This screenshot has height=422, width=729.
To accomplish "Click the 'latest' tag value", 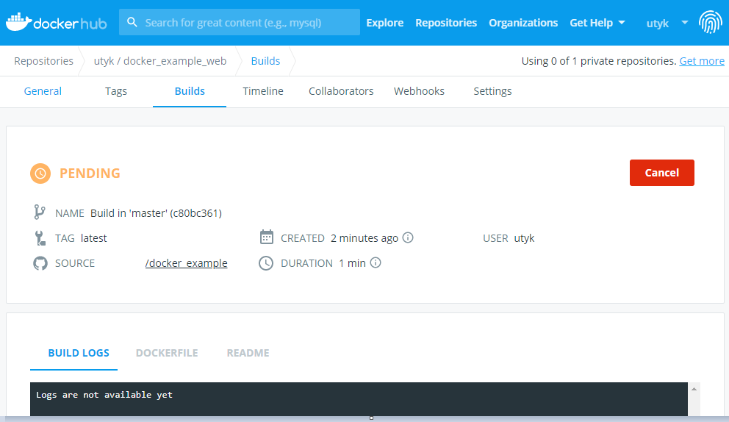I will (x=94, y=238).
